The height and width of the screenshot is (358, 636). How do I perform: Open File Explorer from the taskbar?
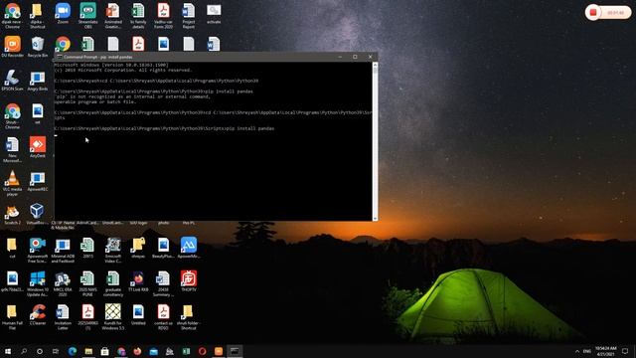click(x=88, y=351)
